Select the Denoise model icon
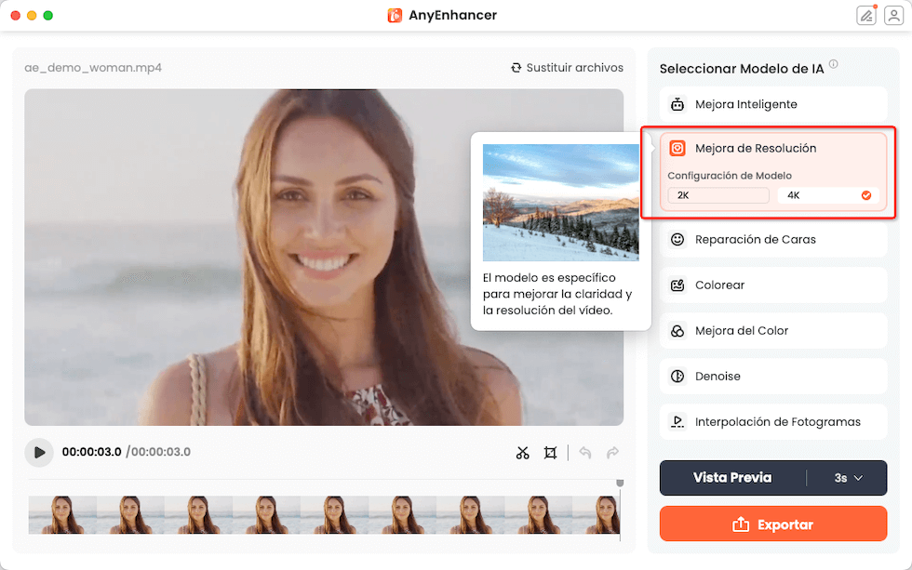 tap(679, 375)
